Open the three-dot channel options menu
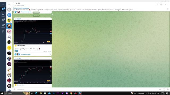The width and height of the screenshot is (170, 95). [168, 4]
